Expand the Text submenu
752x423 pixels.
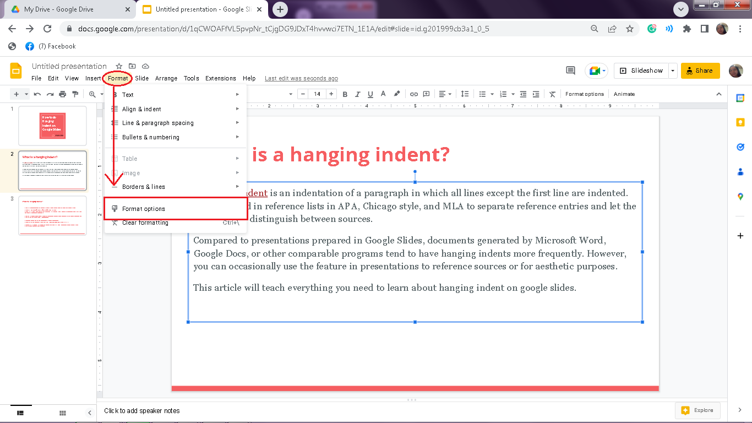[x=175, y=95]
